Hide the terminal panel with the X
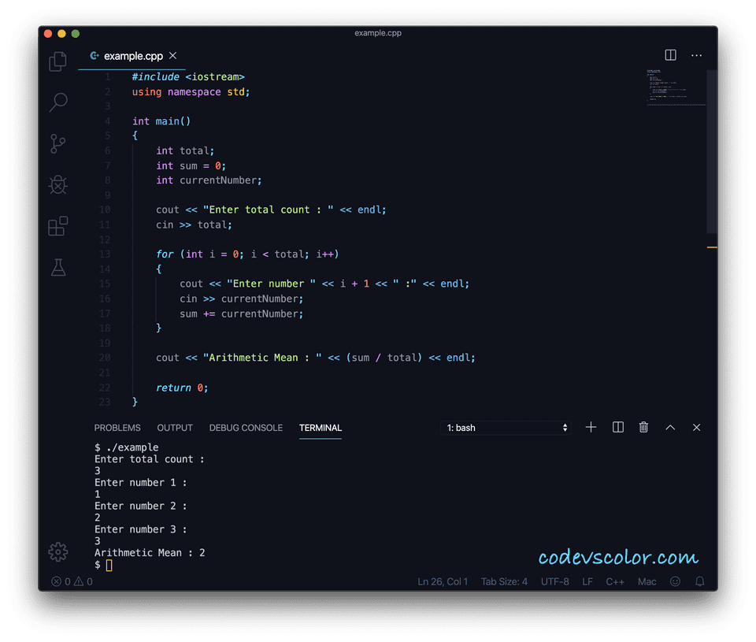This screenshot has height=642, width=756. [x=696, y=427]
